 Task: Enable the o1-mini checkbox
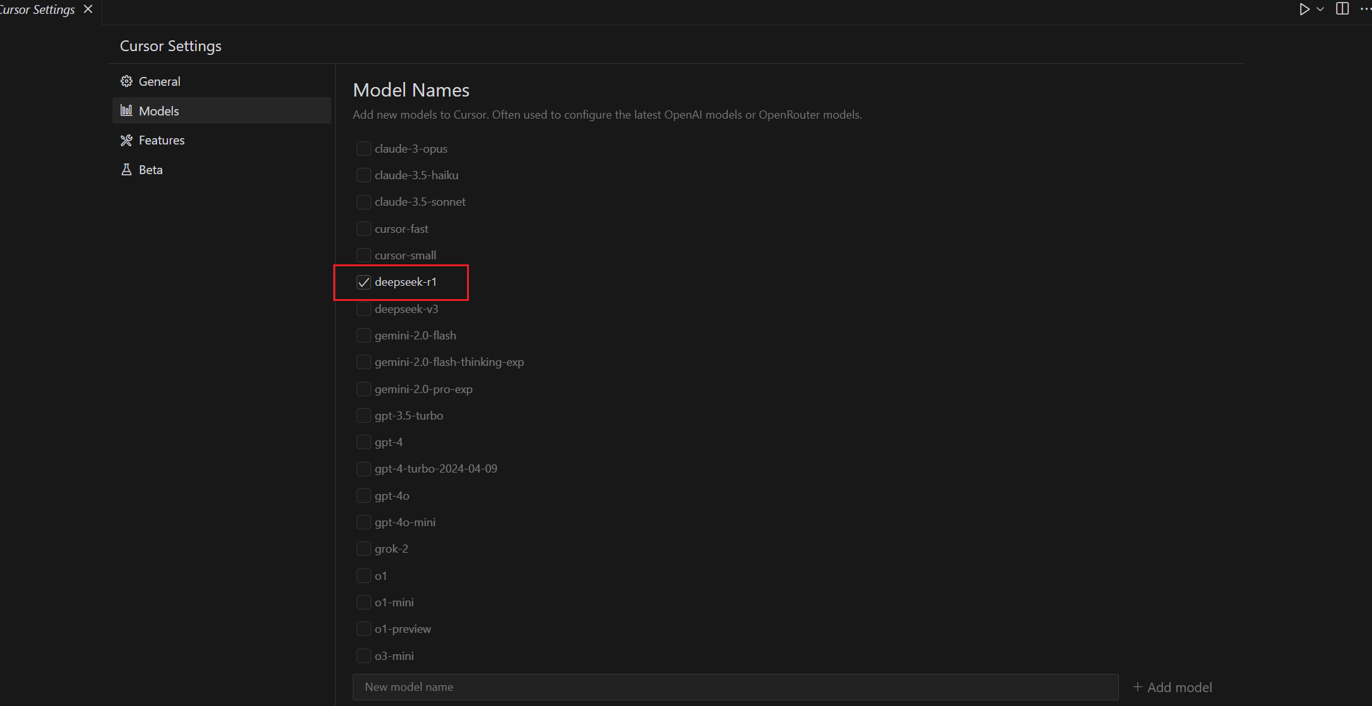pyautogui.click(x=364, y=602)
